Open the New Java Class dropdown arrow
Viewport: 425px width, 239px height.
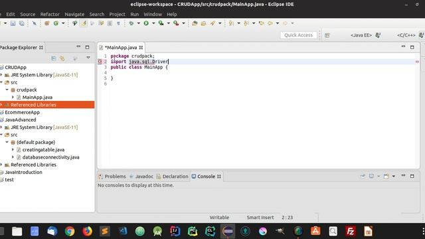pos(63,23)
